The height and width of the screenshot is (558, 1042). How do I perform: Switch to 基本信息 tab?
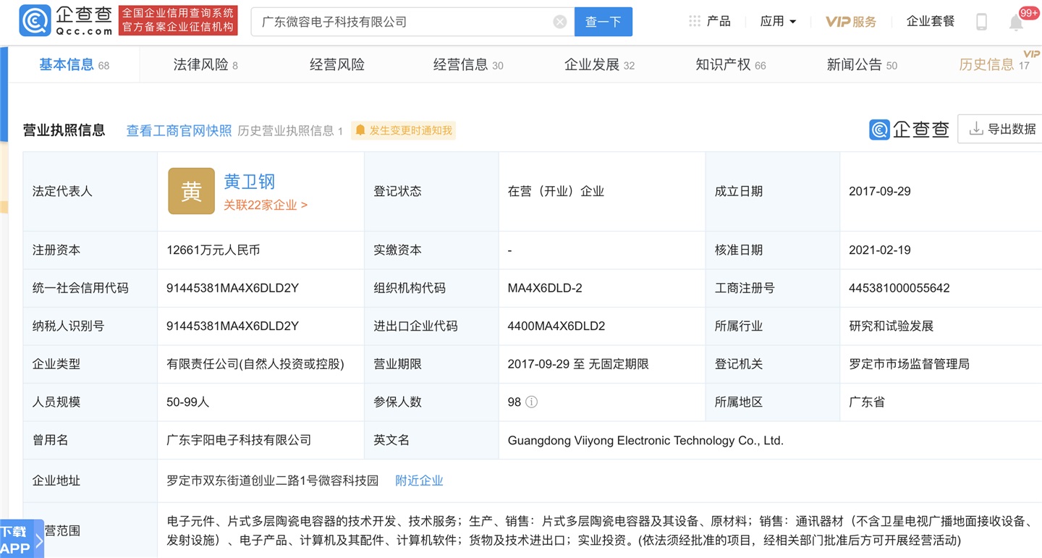click(74, 64)
